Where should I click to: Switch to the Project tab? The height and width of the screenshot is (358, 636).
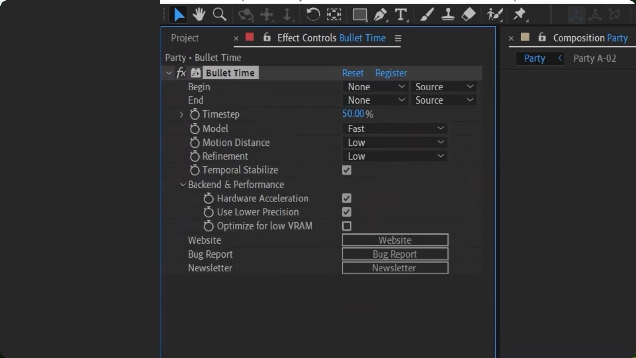185,38
